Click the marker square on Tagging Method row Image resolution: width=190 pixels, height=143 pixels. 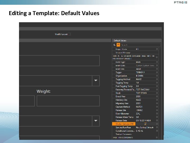pyautogui.click(x=157, y=79)
